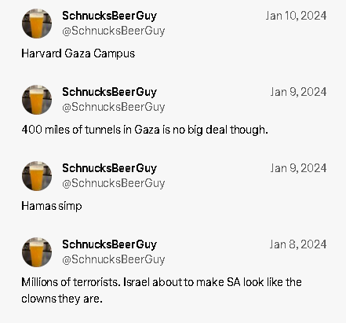This screenshot has height=323, width=346.
Task: Open SchnucksBeerGuy name on Jan 8 post
Action: (109, 244)
